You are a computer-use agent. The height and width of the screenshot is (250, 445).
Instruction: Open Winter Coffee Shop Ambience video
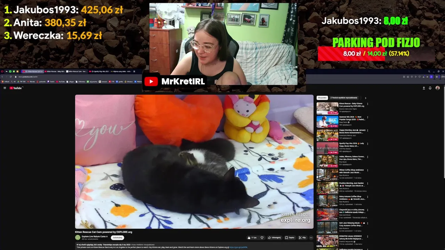tap(327, 175)
